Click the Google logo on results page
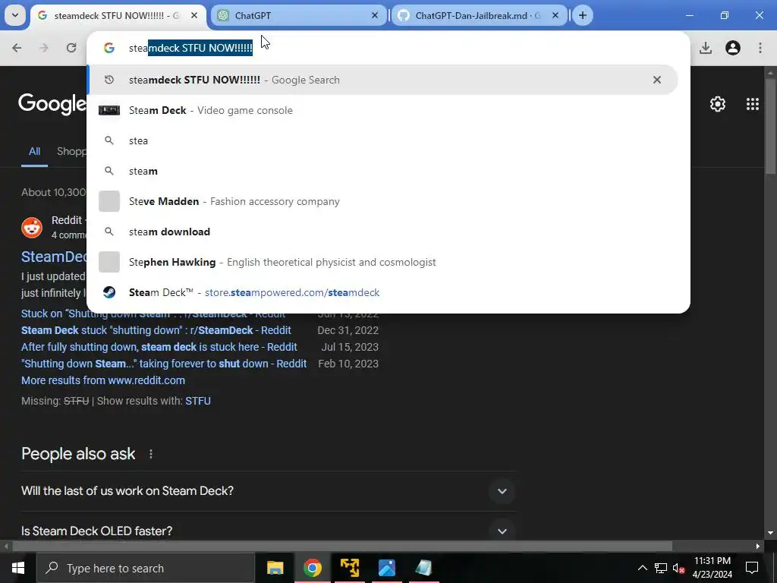This screenshot has width=777, height=583. coord(52,104)
